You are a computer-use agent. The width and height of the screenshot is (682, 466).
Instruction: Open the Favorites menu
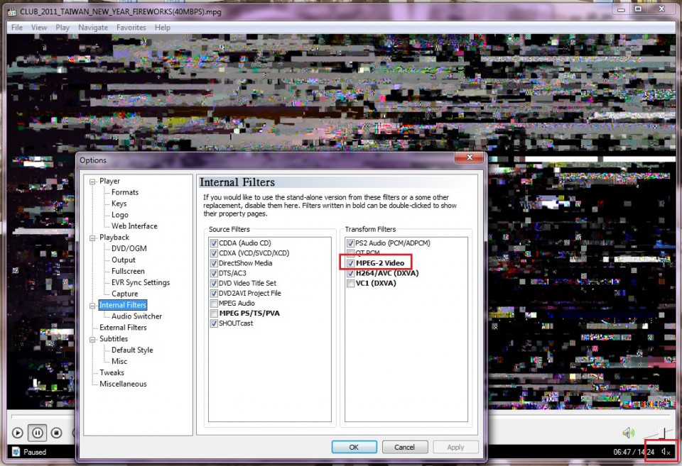point(131,28)
